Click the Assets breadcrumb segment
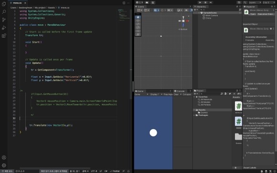 pyautogui.click(x=52, y=8)
